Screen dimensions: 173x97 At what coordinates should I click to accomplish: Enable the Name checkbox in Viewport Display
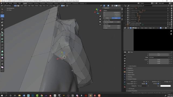tap(135, 82)
